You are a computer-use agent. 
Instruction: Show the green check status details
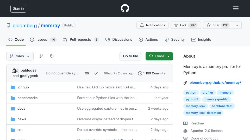coord(96,73)
